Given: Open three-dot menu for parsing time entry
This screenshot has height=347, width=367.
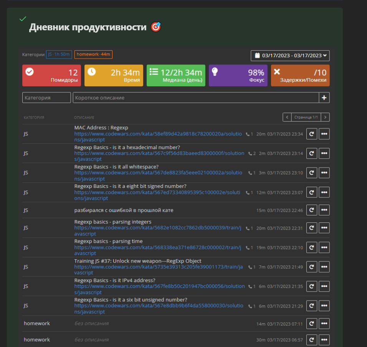Looking at the screenshot, I should point(324,247).
